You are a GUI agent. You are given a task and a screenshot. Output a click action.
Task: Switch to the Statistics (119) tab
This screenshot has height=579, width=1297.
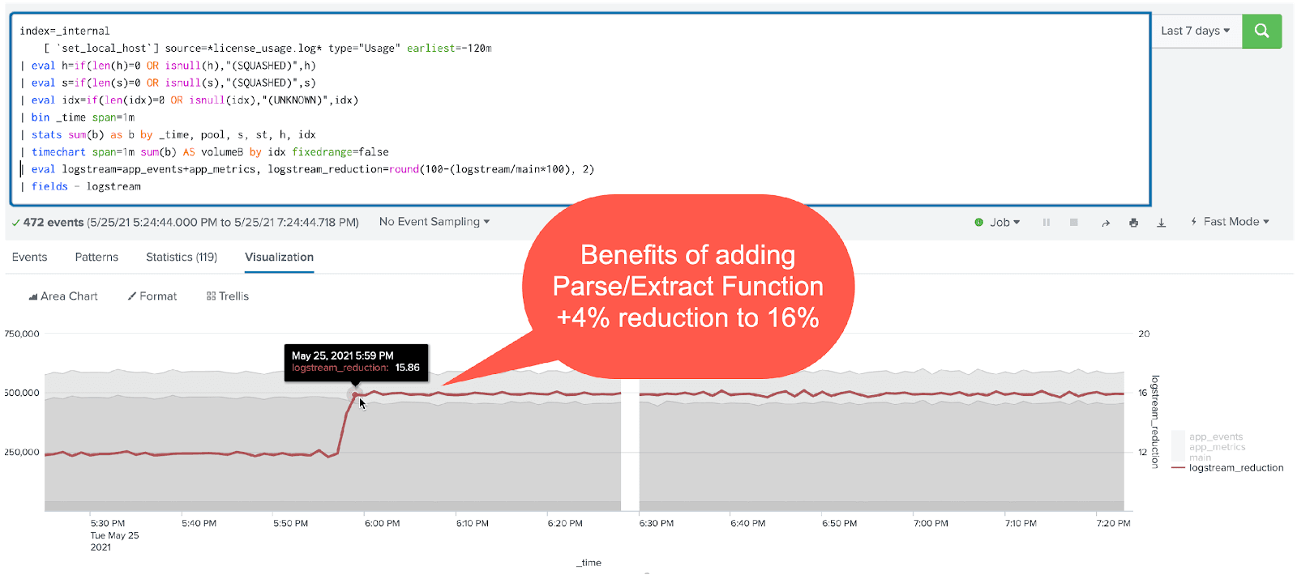click(182, 258)
